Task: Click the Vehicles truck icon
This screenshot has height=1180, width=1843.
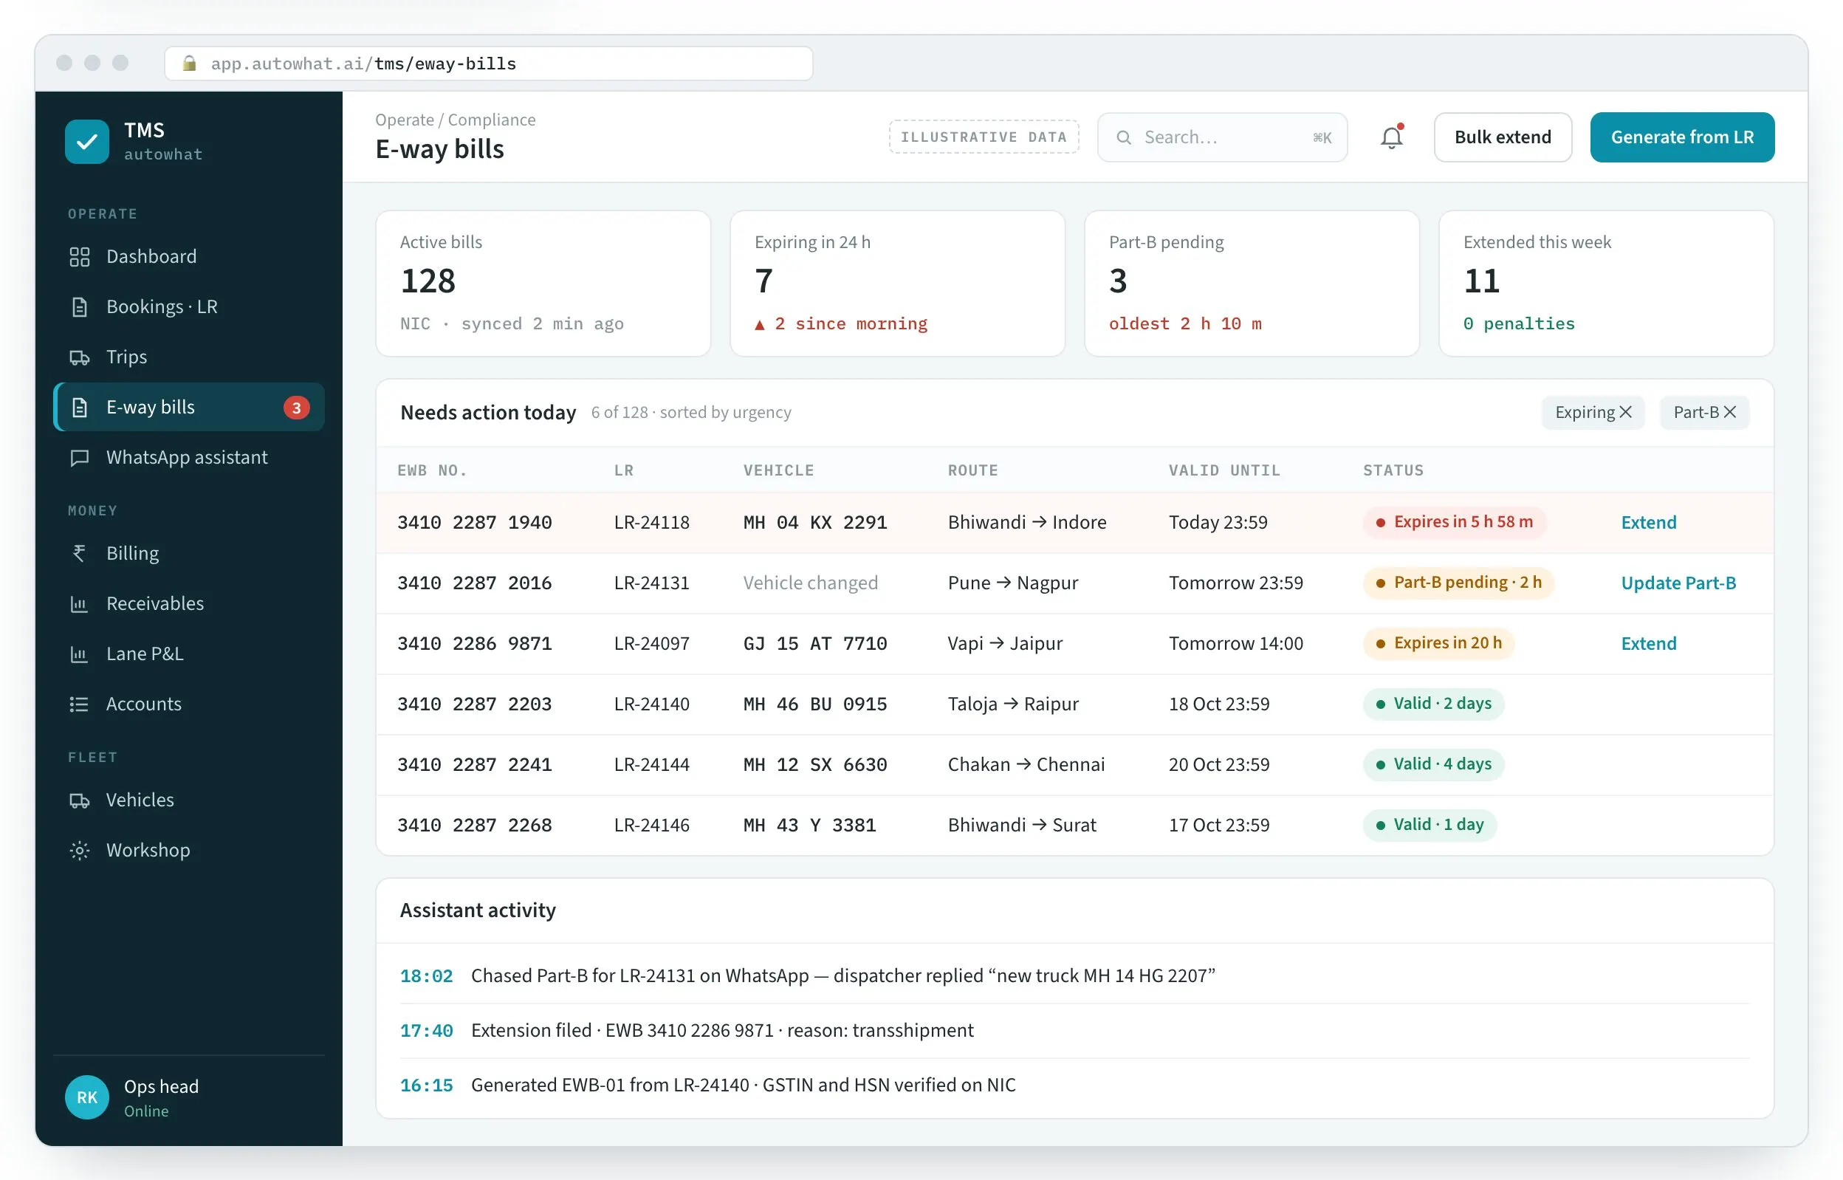Action: click(x=80, y=800)
